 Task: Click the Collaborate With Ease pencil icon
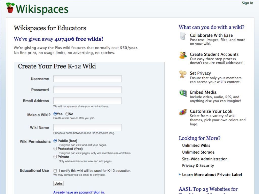[183, 36]
